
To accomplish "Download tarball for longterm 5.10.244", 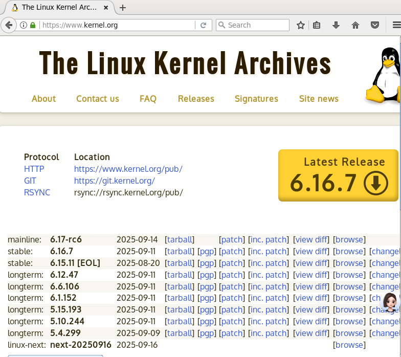I will [180, 321].
